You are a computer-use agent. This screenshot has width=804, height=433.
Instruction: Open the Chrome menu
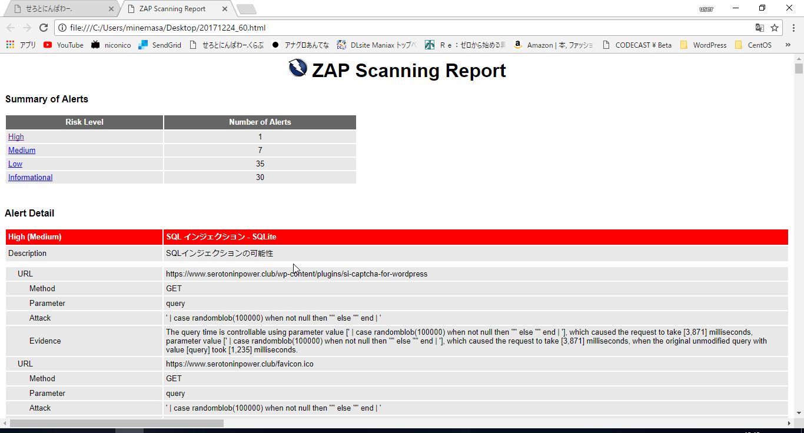[x=793, y=28]
